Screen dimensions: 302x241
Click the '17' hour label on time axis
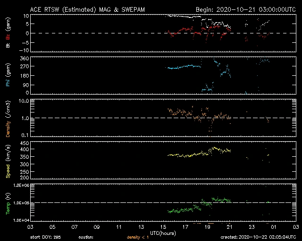(x=185, y=227)
